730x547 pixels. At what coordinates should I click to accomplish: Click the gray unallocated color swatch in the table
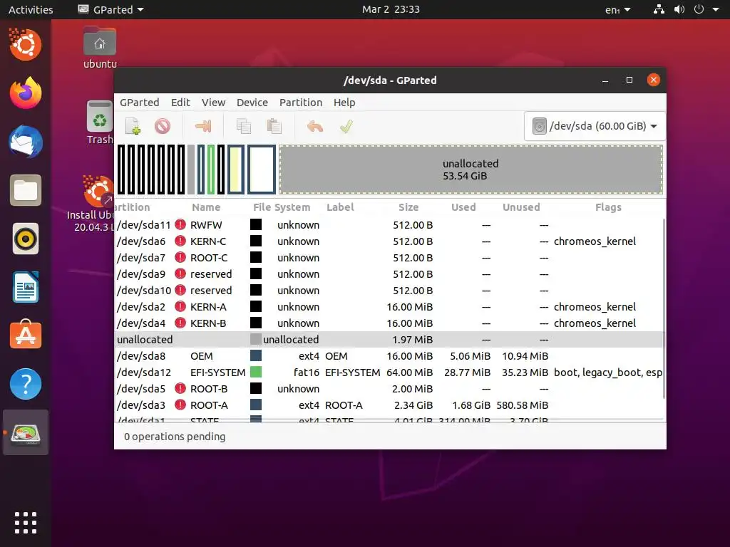[256, 339]
